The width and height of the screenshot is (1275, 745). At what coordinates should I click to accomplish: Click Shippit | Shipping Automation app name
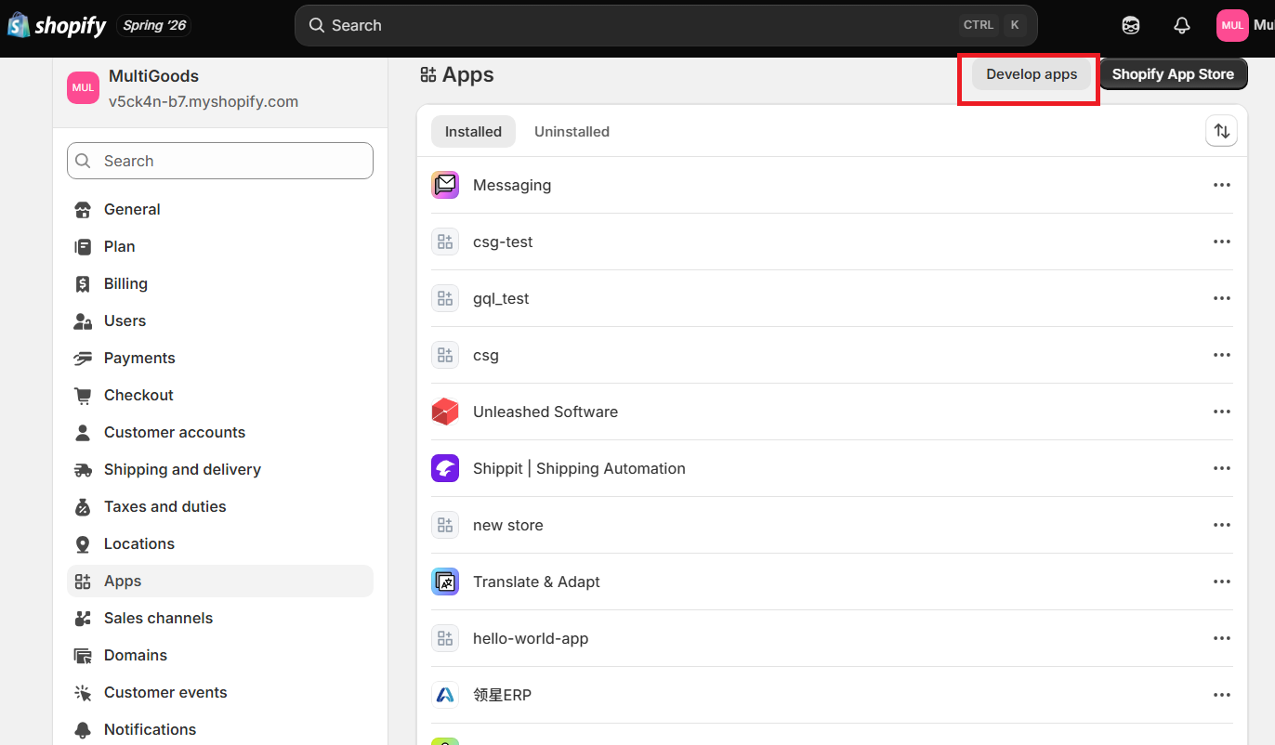[x=579, y=468]
